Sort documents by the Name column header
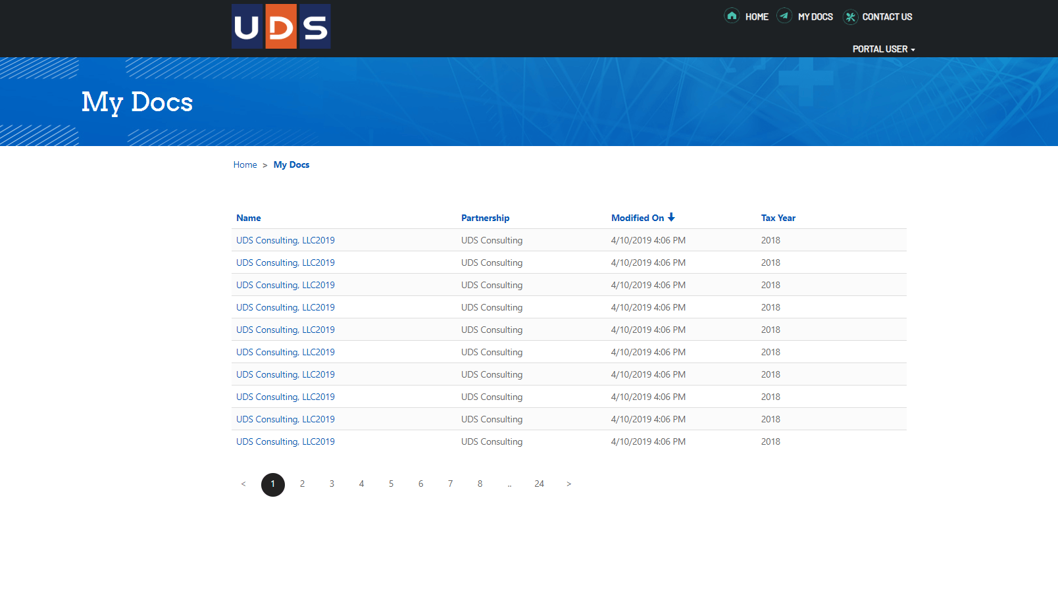The width and height of the screenshot is (1058, 600). click(x=249, y=218)
